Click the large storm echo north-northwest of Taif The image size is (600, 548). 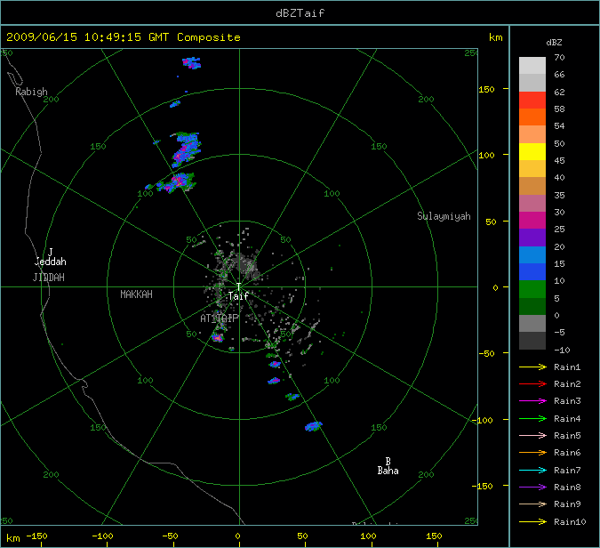(186, 149)
